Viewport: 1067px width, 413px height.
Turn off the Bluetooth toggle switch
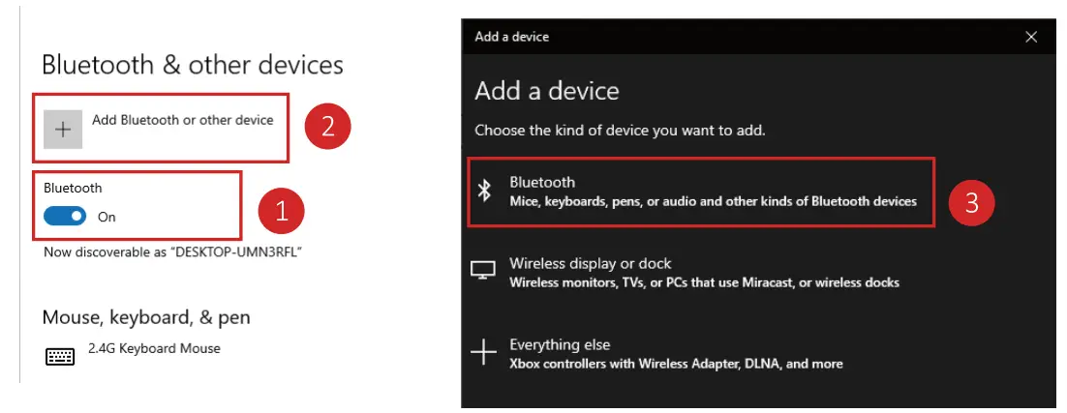click(x=65, y=217)
